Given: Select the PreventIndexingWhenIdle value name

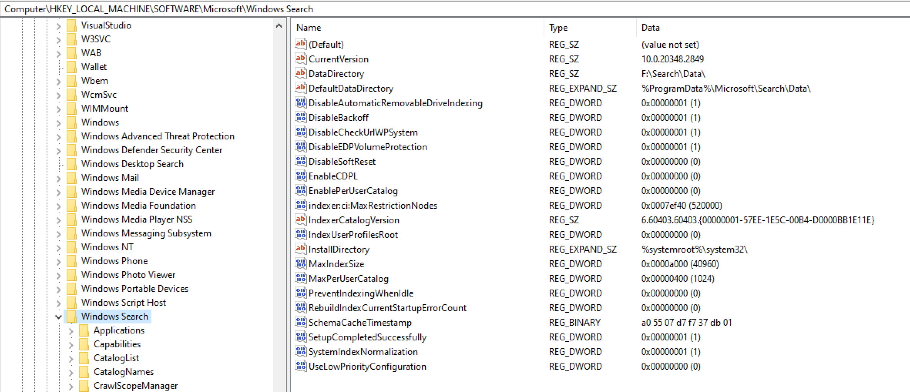Looking at the screenshot, I should pyautogui.click(x=361, y=293).
